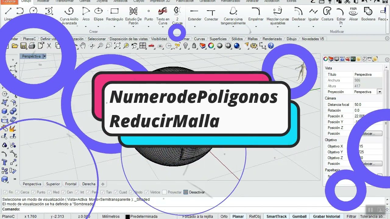
Task: Select the Elipse drawing tool
Action: (98, 14)
